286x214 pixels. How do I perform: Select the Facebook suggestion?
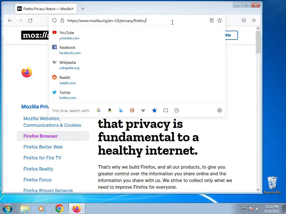pos(137,50)
